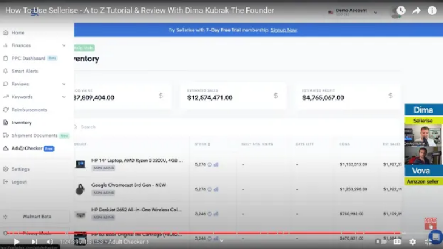Open the blue chat bubble widget
This screenshot has height=249, width=443.
click(436, 236)
